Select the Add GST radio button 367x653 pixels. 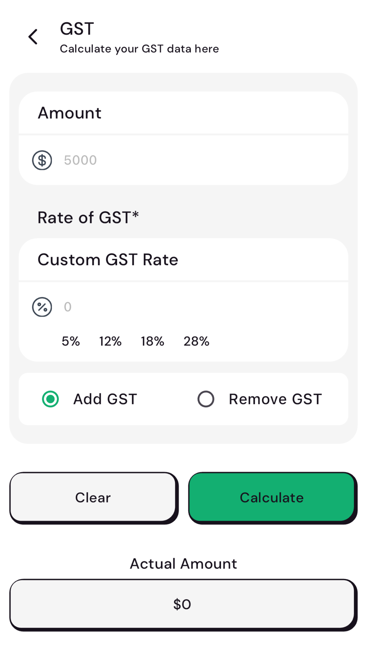coord(50,399)
